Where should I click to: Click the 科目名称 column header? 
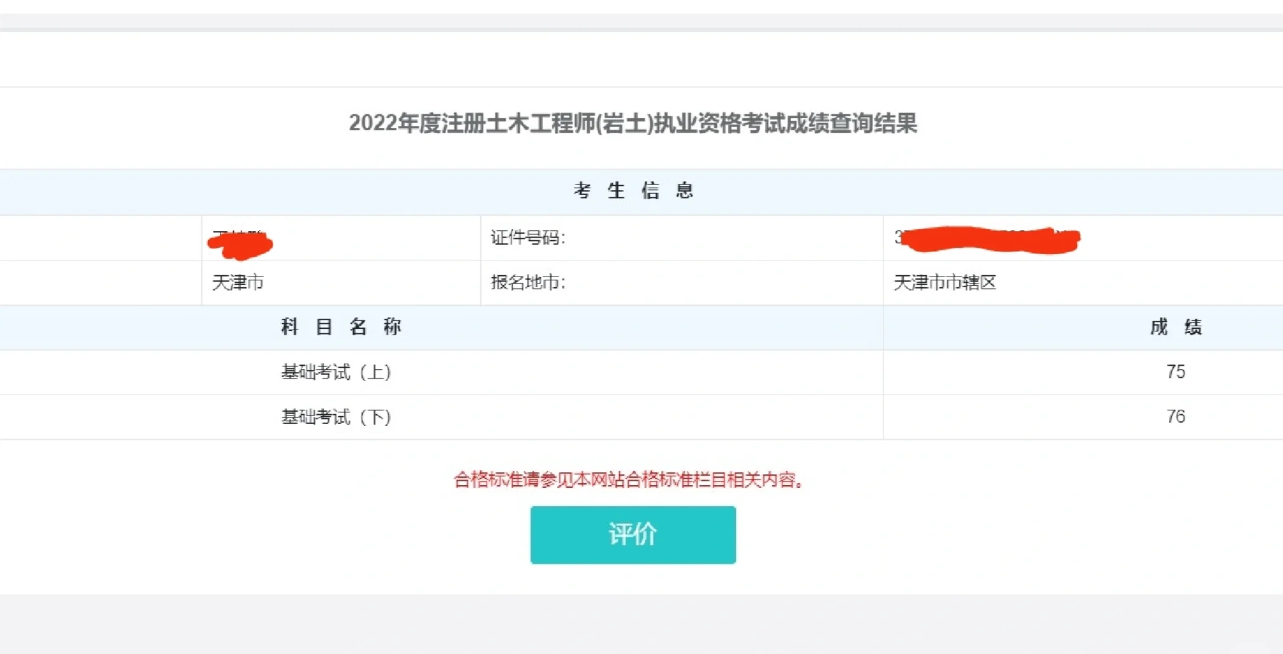click(339, 326)
